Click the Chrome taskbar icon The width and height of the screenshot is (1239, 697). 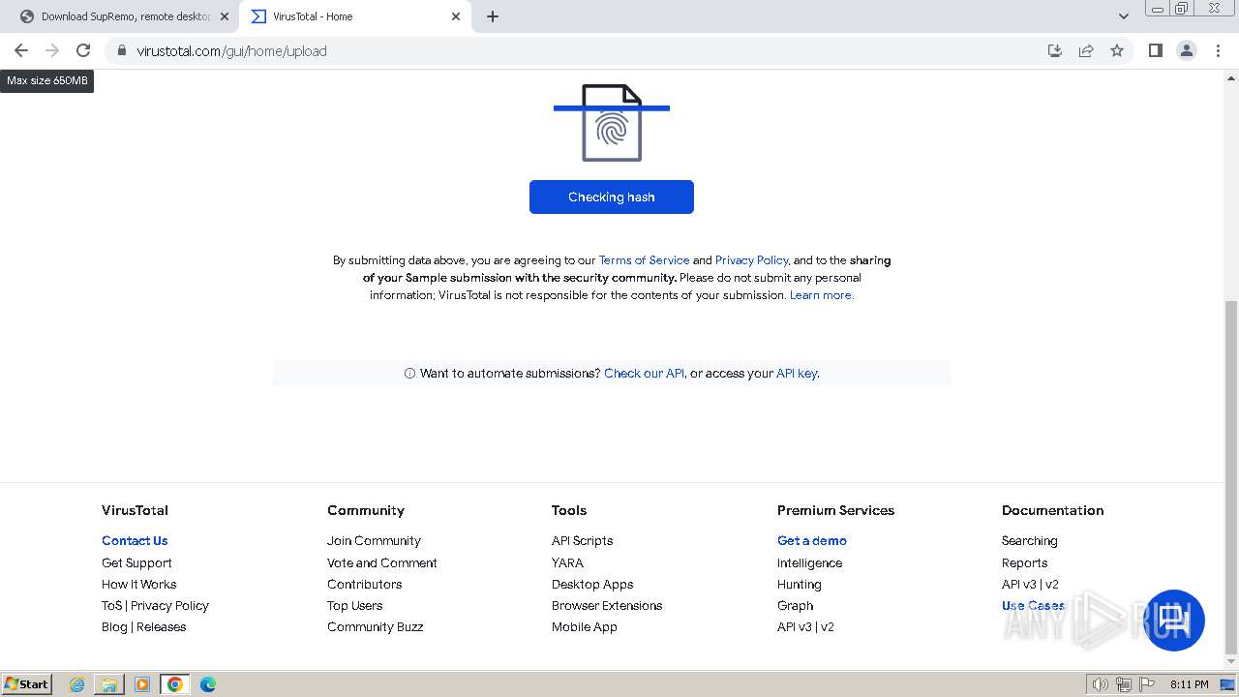point(174,684)
